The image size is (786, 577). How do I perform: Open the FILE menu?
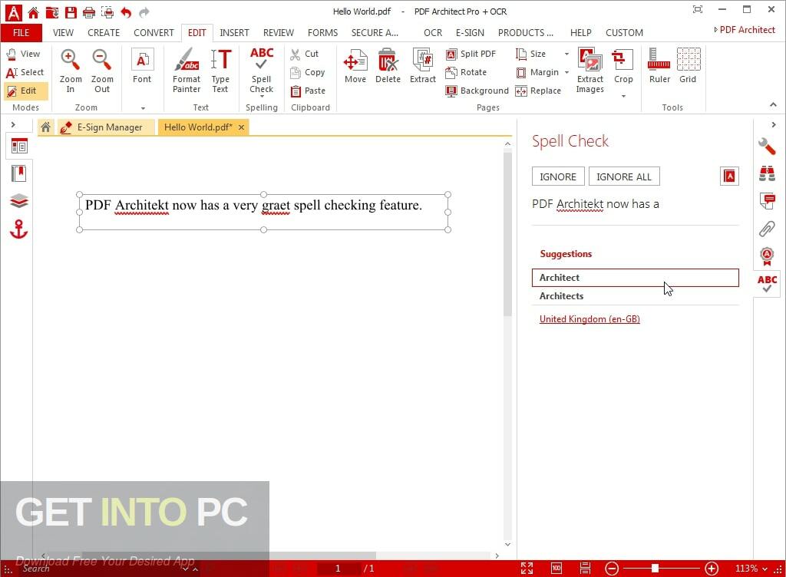click(x=21, y=33)
